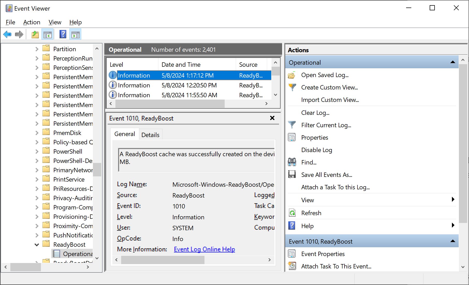
Task: Click Import Custom View... action
Action: click(x=330, y=100)
